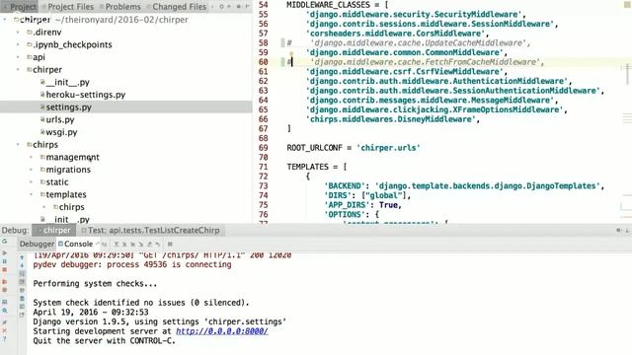Click the editor vertical scrollbar
The width and height of the screenshot is (632, 355).
point(628,75)
